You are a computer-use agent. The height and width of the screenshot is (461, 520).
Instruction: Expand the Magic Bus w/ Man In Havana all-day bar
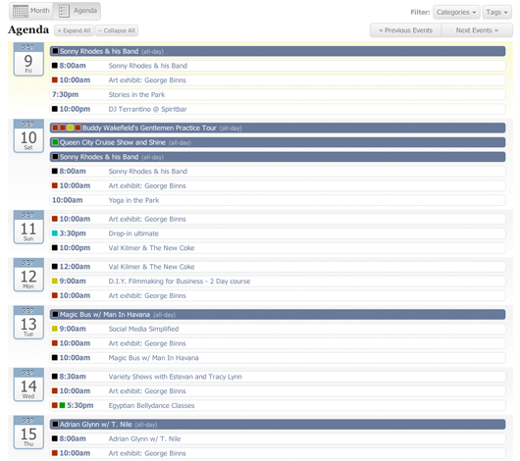pyautogui.click(x=278, y=315)
